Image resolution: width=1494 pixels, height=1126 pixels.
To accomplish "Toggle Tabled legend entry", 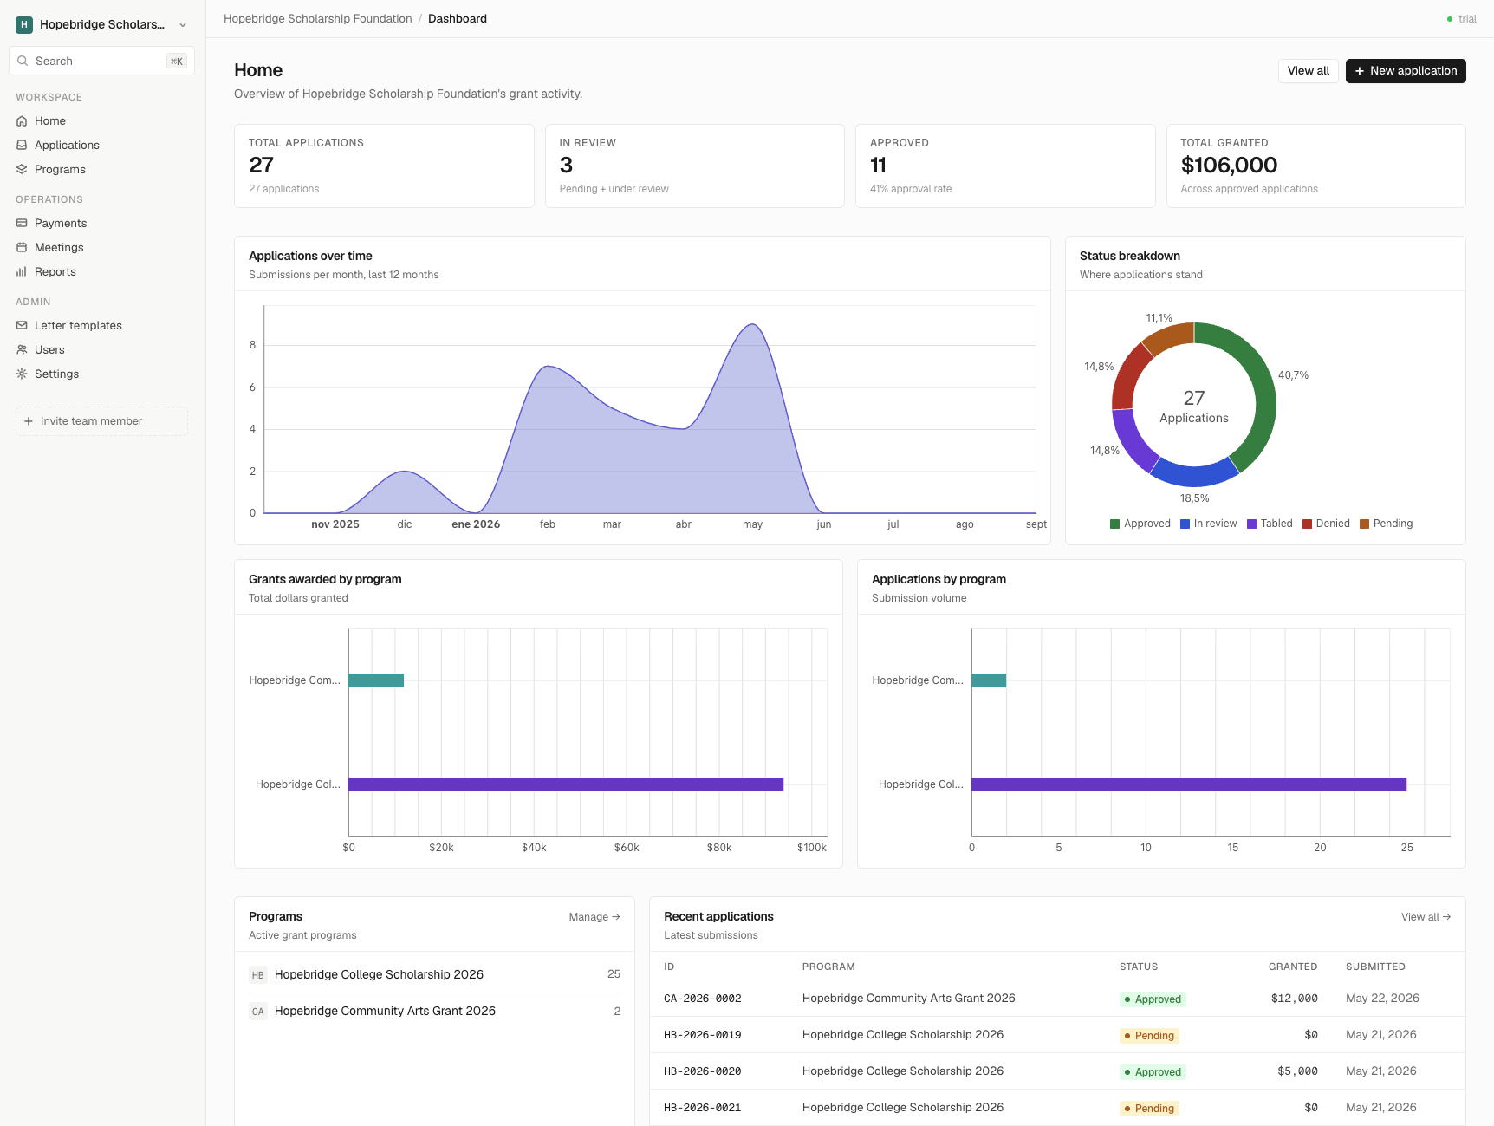I will tap(1270, 524).
